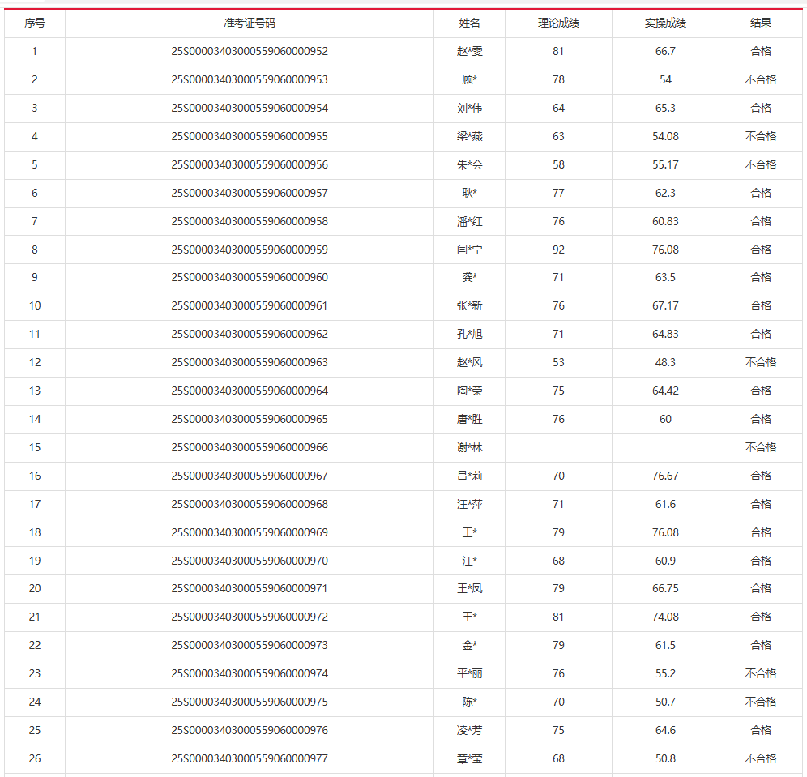Click the 合格 result for 赵*雯

[761, 51]
